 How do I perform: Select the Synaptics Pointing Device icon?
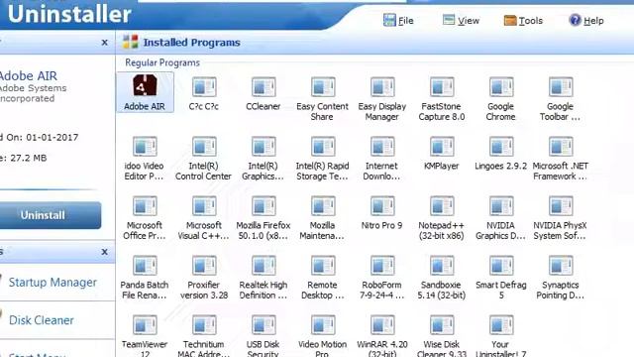561,265
